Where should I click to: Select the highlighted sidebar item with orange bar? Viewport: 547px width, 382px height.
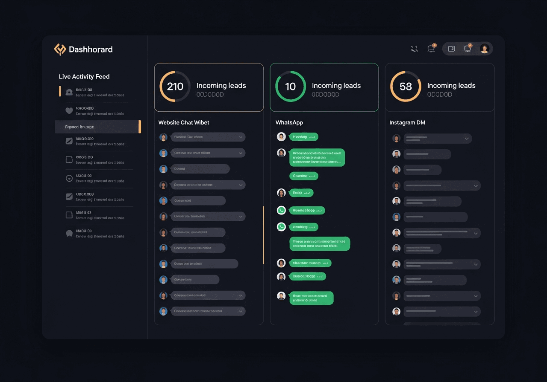(98, 127)
